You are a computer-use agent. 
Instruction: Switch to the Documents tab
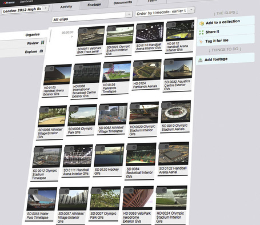tap(123, 3)
